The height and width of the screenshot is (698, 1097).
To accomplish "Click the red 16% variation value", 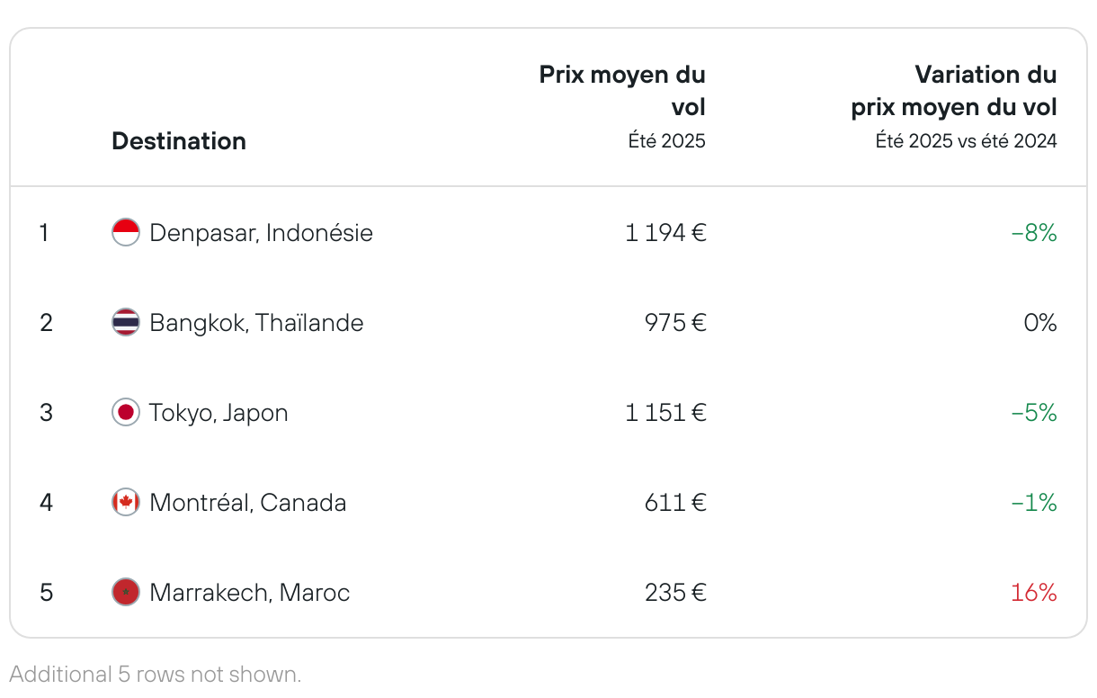I will [x=1034, y=593].
